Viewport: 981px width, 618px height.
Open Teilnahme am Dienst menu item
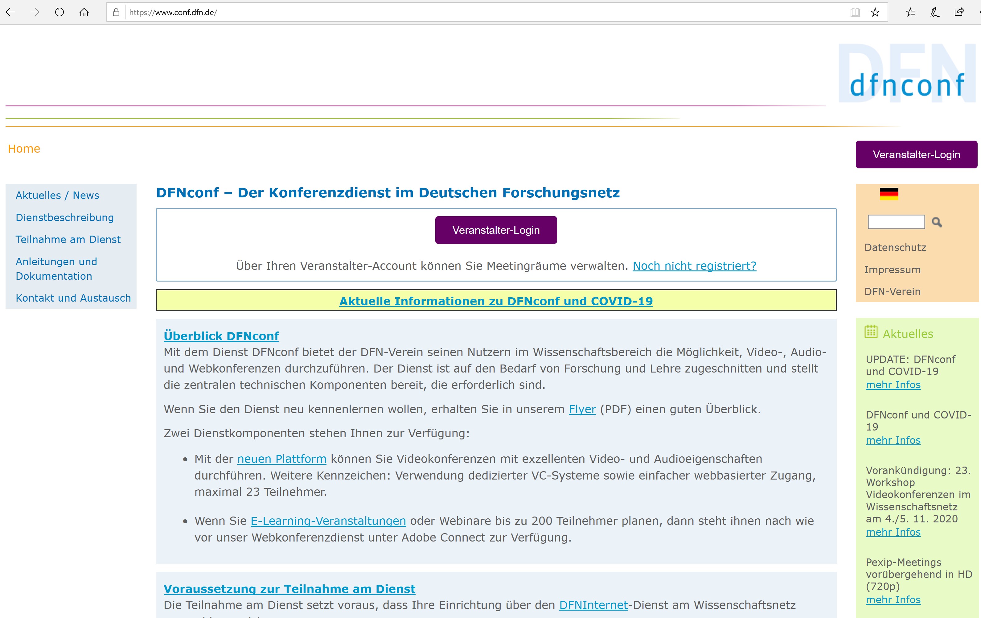tap(68, 240)
